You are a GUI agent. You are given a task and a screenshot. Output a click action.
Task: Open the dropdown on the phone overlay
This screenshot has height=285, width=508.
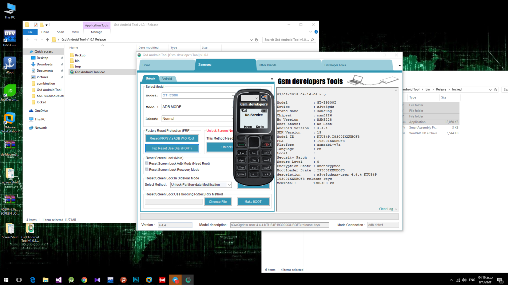click(x=256, y=98)
